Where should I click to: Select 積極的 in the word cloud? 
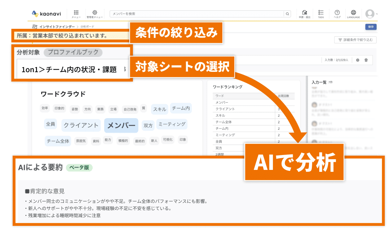(123, 140)
